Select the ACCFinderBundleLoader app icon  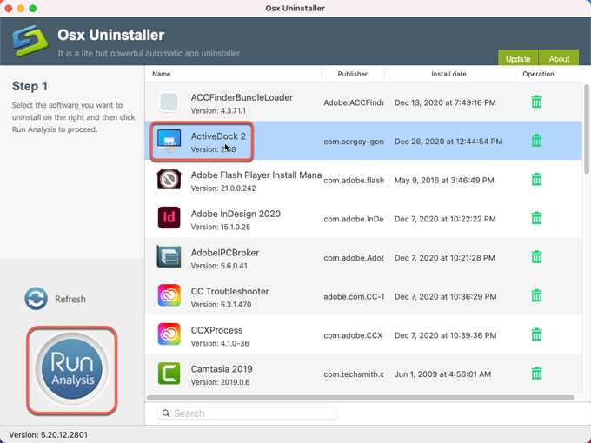[169, 102]
